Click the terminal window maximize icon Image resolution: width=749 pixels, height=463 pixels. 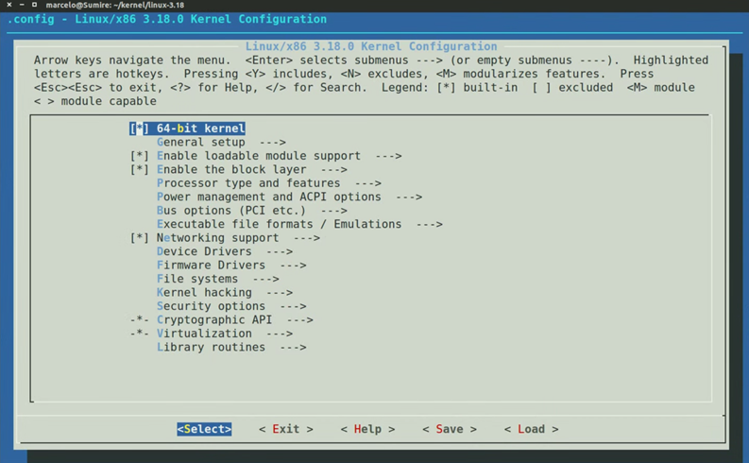coord(34,5)
